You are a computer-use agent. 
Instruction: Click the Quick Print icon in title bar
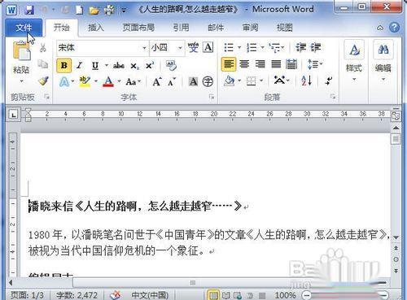pos(109,11)
